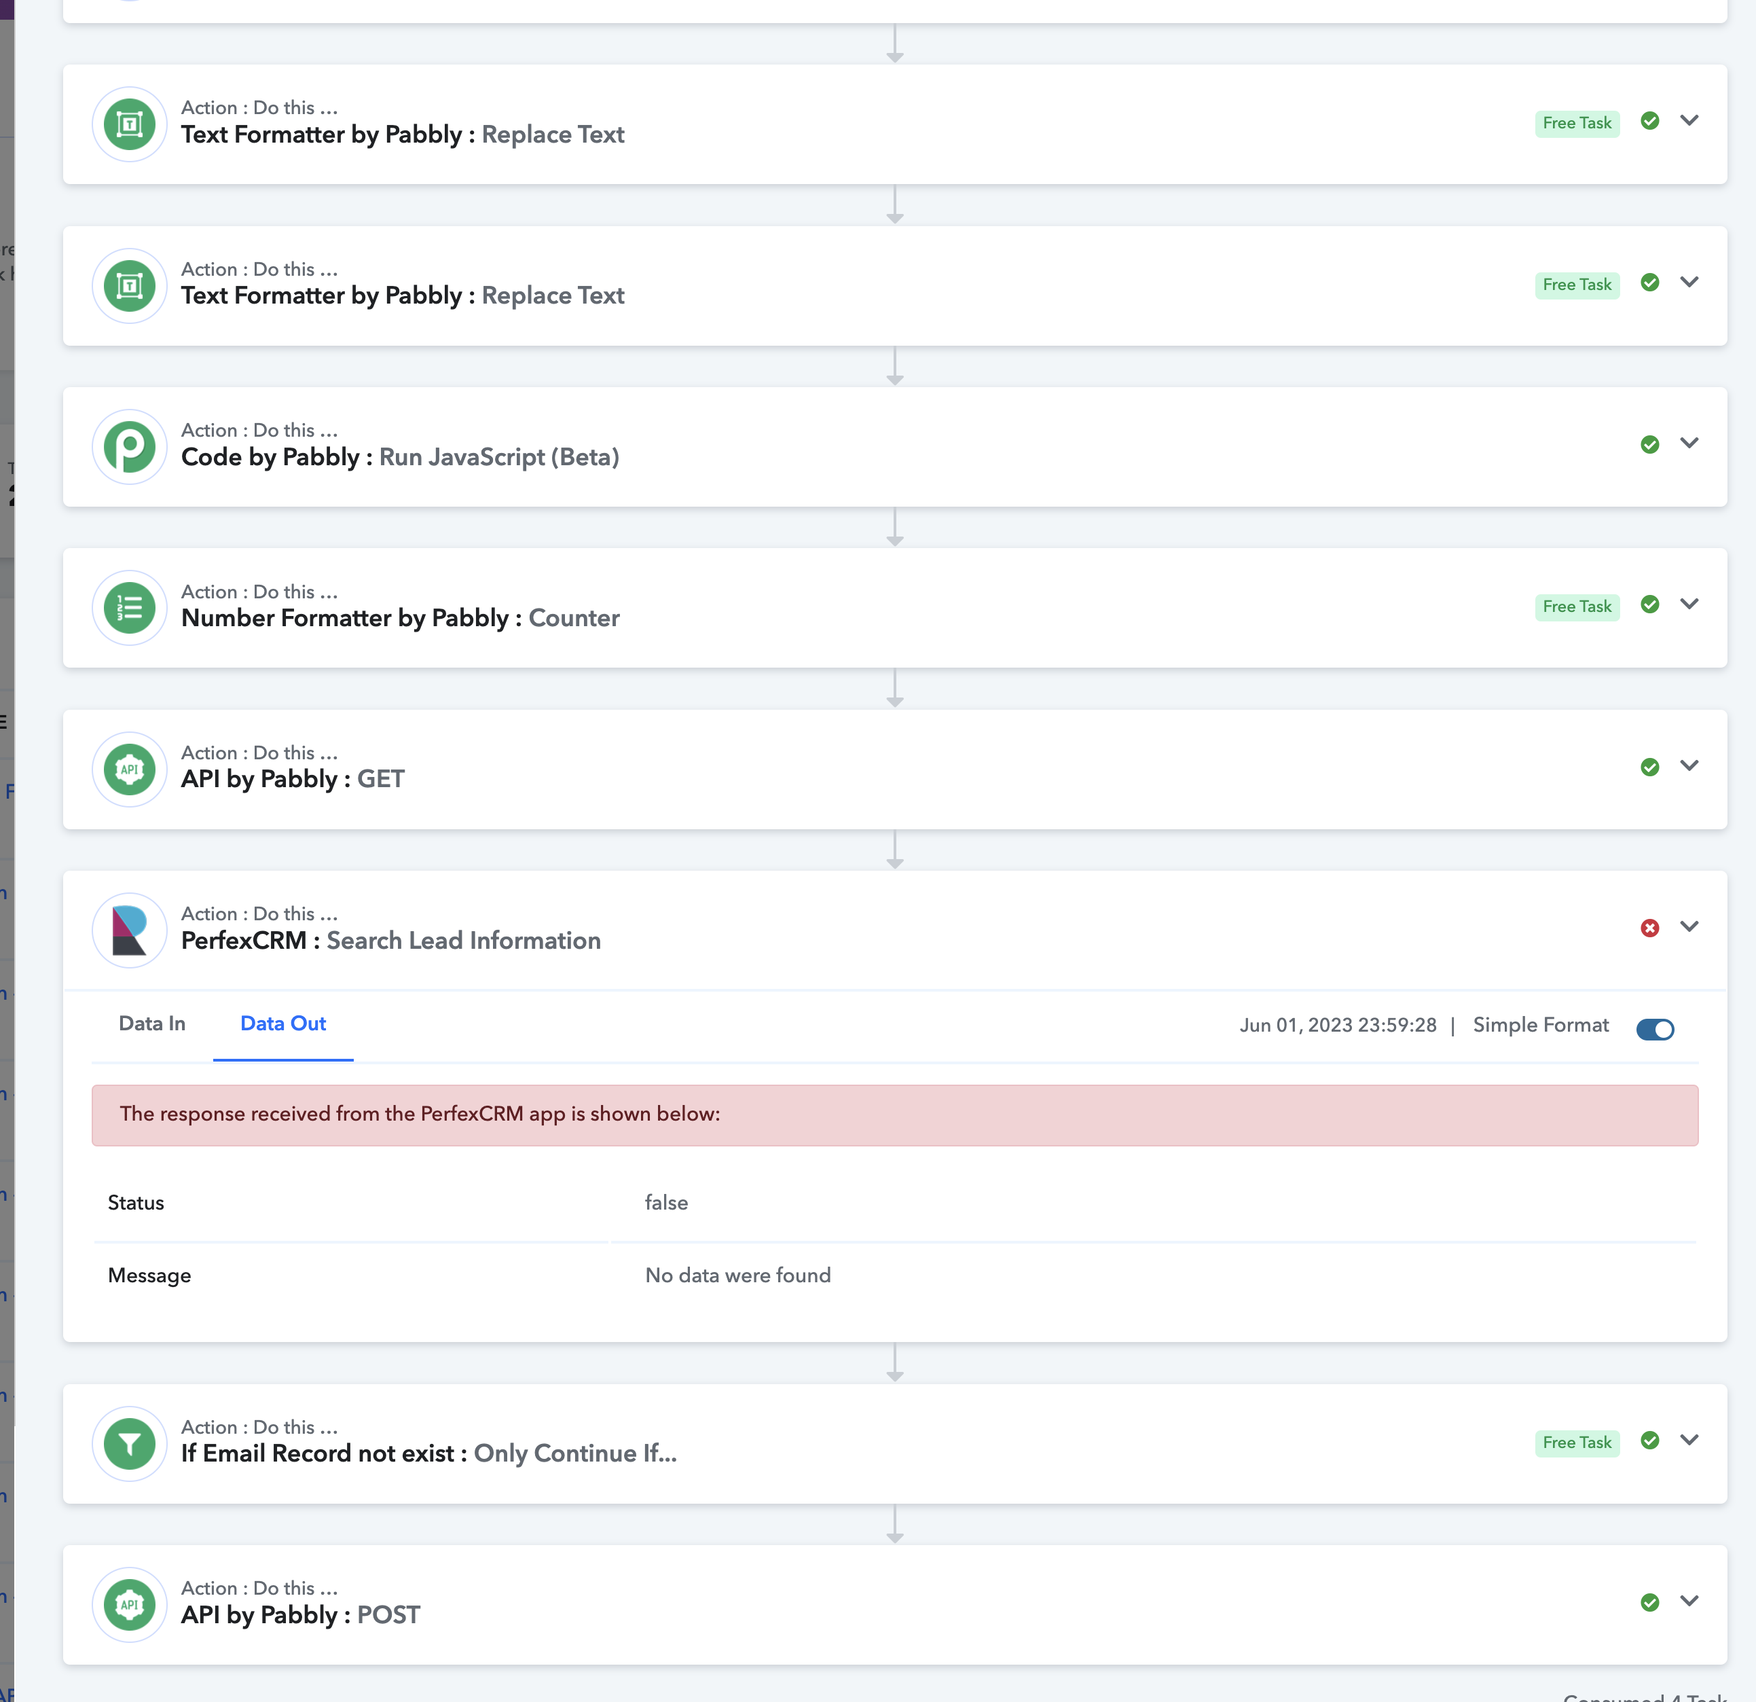Click the timestamp 'Jun 01, 2023 23:59:28'

1338,1026
